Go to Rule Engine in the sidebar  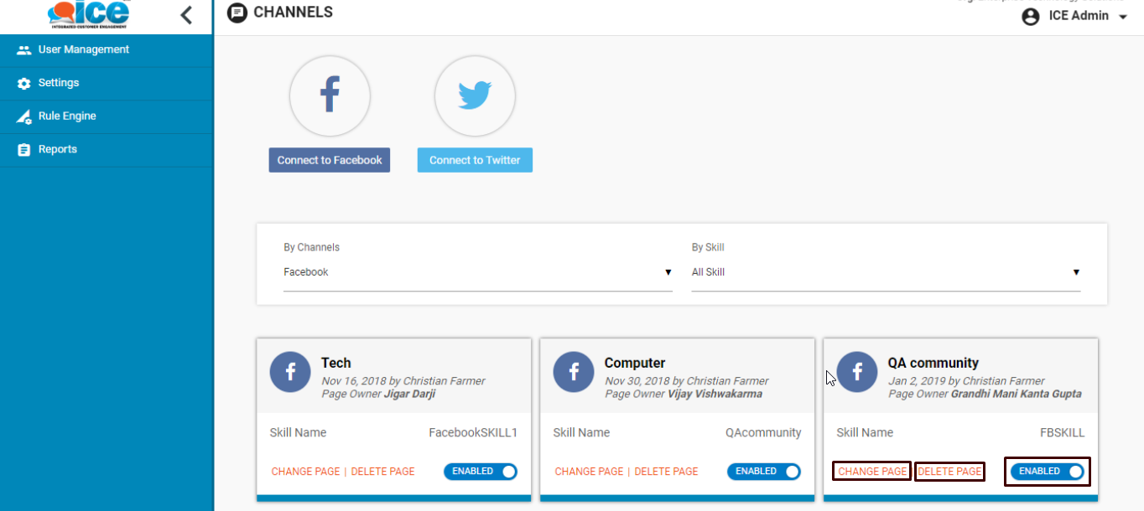pyautogui.click(x=67, y=116)
